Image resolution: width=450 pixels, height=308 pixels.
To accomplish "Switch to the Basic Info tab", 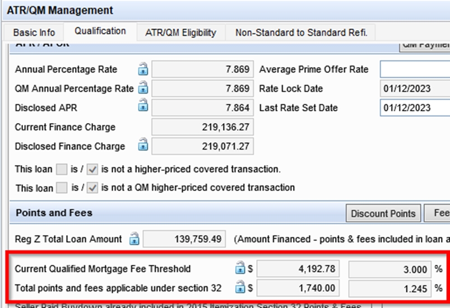I will [x=34, y=32].
